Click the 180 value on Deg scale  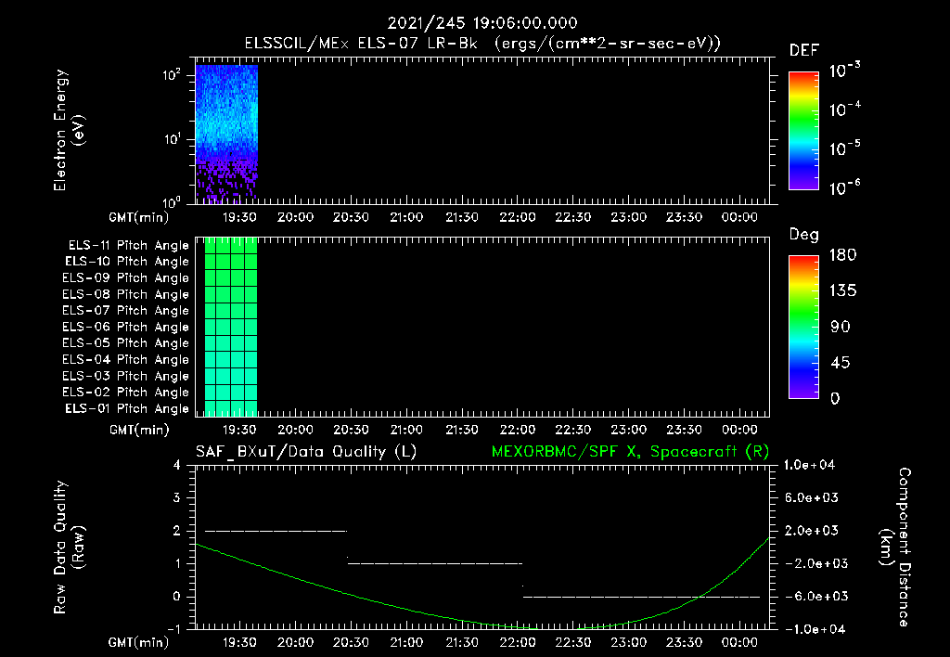coord(842,254)
